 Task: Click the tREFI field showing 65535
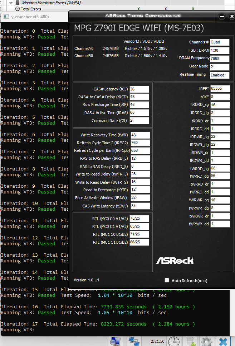tap(220, 89)
